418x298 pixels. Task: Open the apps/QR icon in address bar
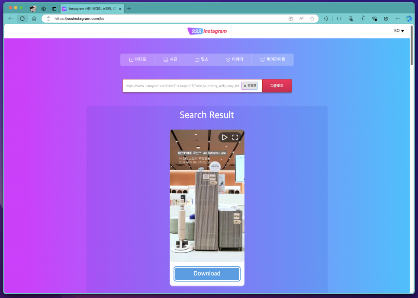point(291,19)
